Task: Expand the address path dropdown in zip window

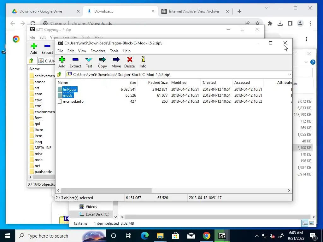Action: [x=290, y=74]
